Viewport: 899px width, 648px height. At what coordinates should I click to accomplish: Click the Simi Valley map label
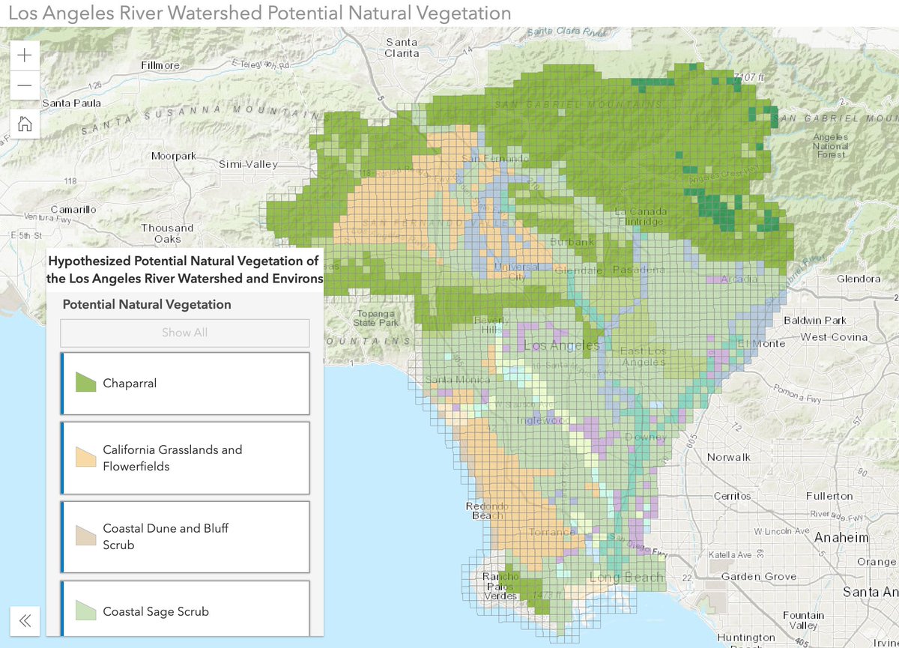[x=248, y=164]
